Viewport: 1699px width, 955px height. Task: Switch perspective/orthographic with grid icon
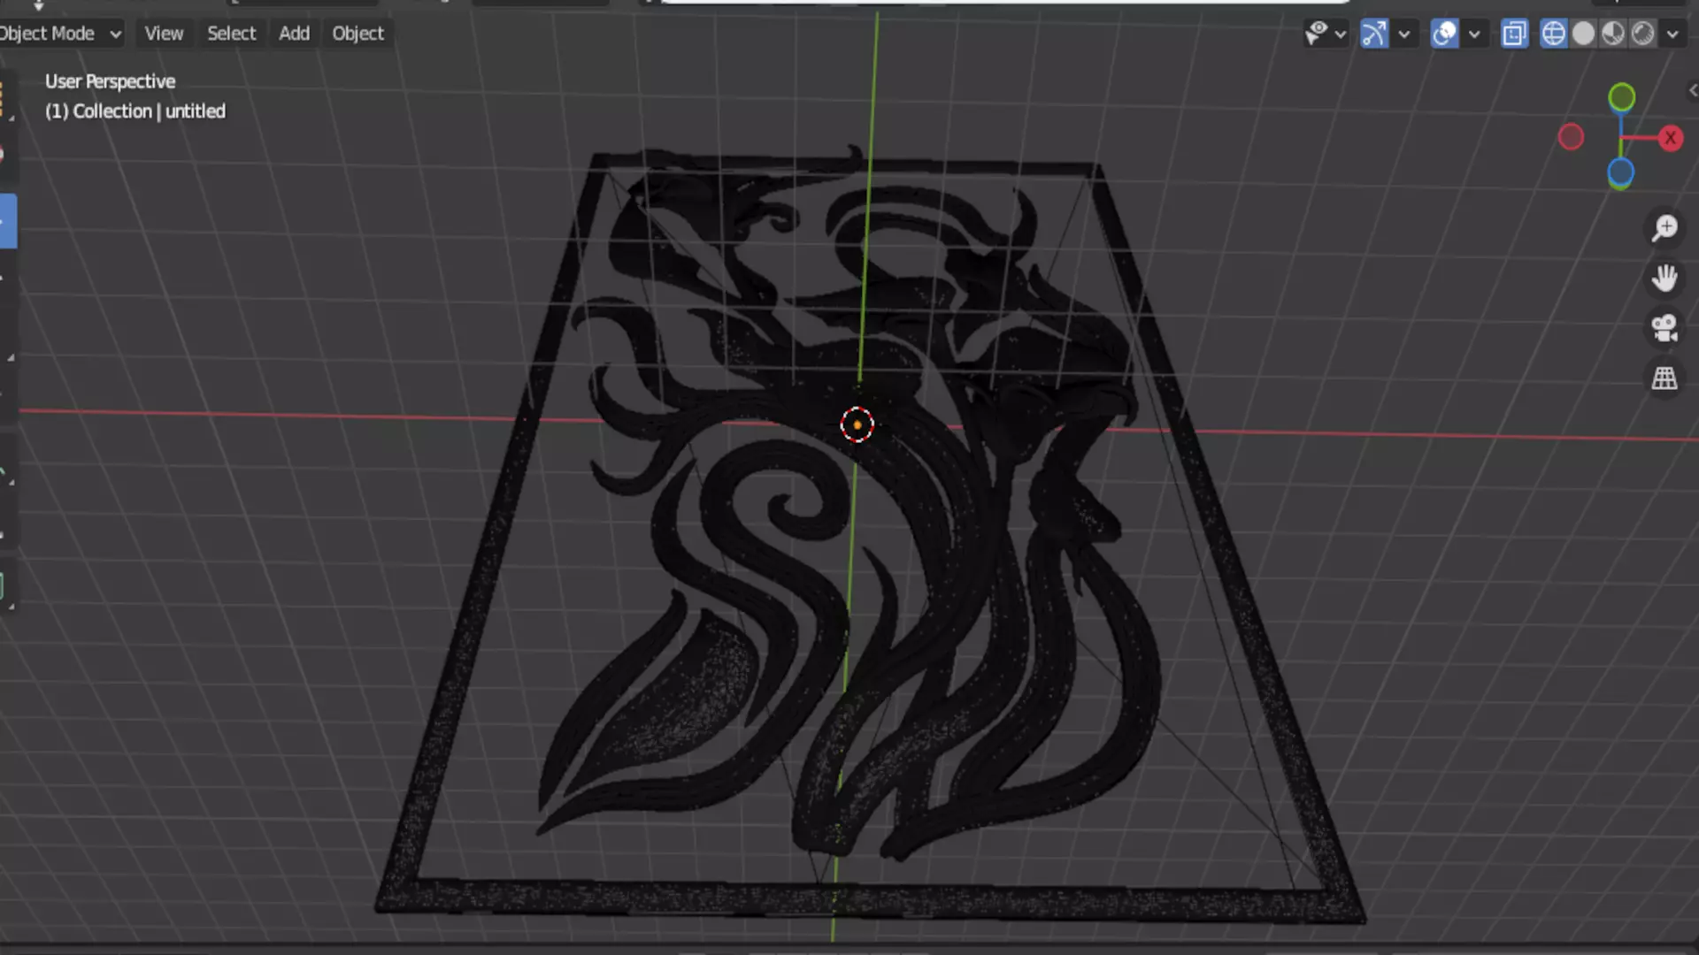point(1664,378)
